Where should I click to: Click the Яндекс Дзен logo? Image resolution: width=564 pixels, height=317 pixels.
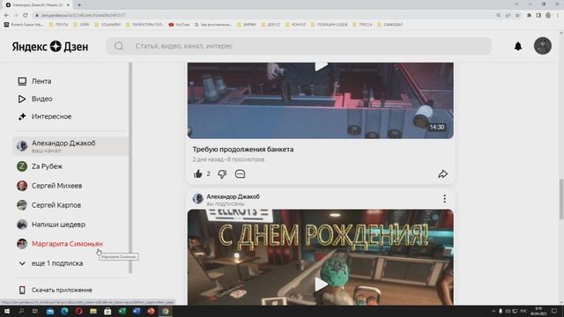pyautogui.click(x=50, y=47)
